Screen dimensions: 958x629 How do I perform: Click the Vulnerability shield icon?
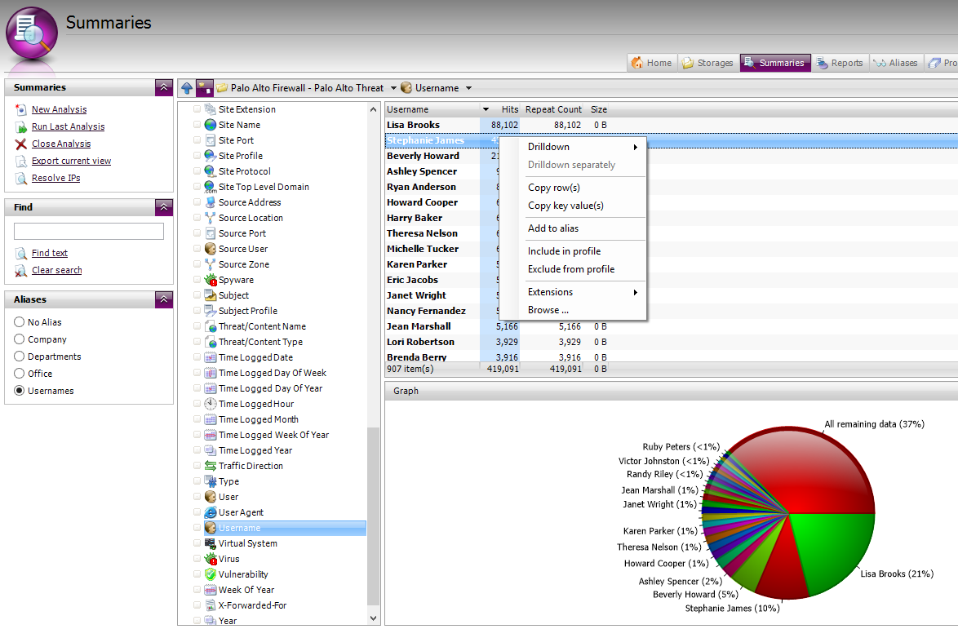(x=211, y=574)
